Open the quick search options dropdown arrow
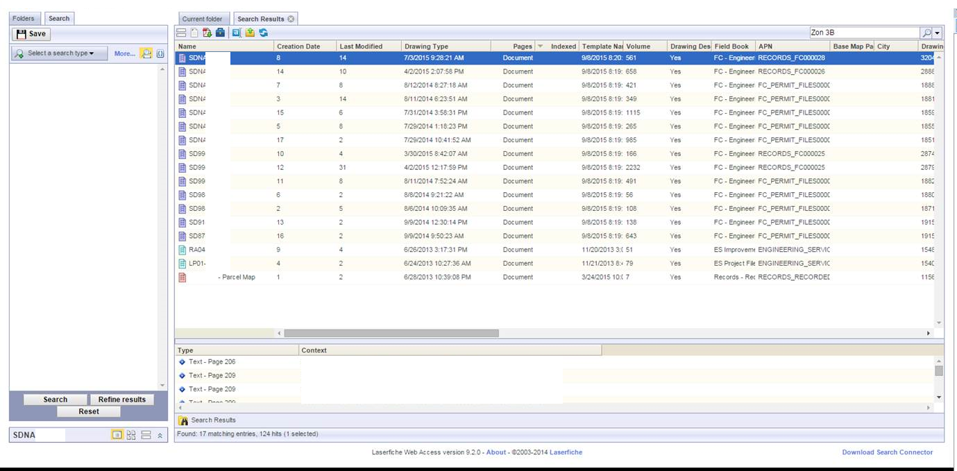The width and height of the screenshot is (957, 471). (x=938, y=33)
